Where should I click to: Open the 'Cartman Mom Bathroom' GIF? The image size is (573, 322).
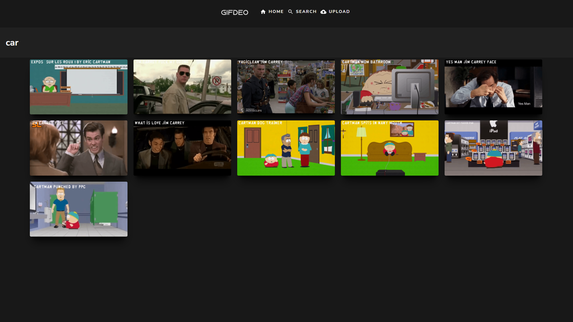(x=390, y=87)
